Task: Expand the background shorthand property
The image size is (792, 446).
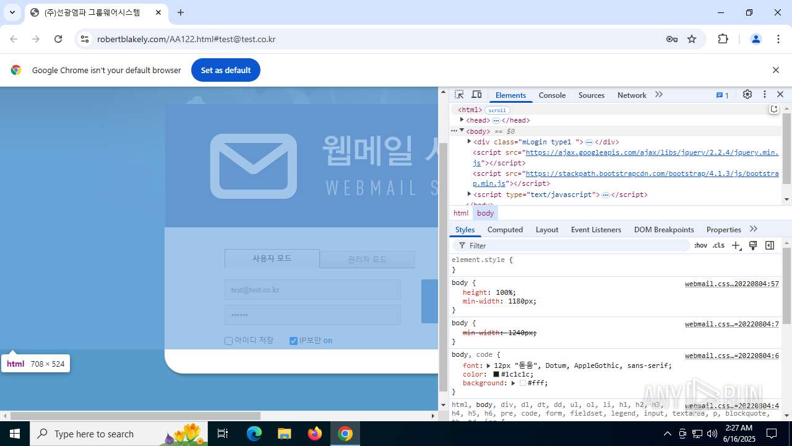Action: [513, 383]
